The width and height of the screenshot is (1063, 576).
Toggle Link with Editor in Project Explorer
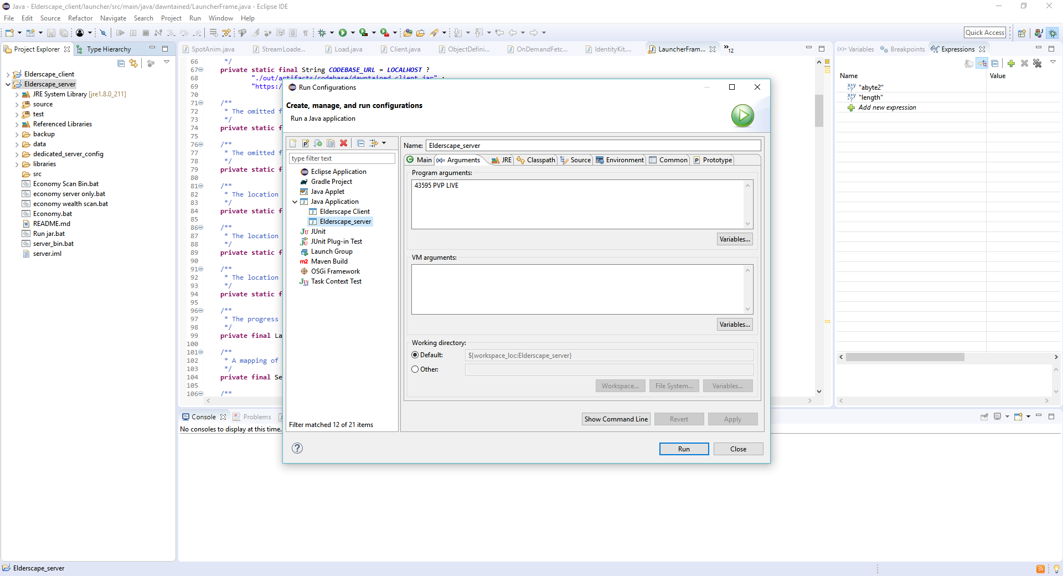click(133, 64)
